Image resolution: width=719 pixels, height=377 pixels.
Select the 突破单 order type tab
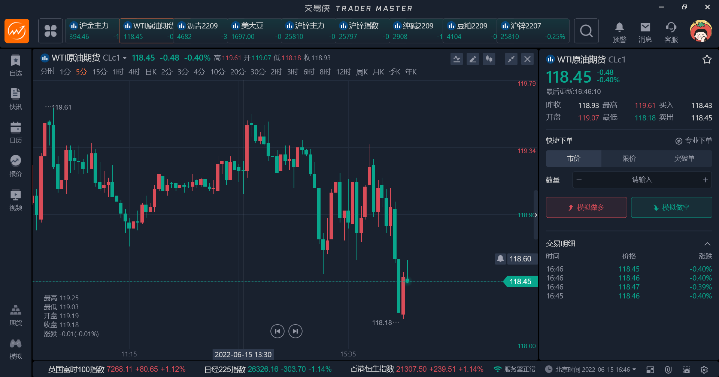pos(684,159)
